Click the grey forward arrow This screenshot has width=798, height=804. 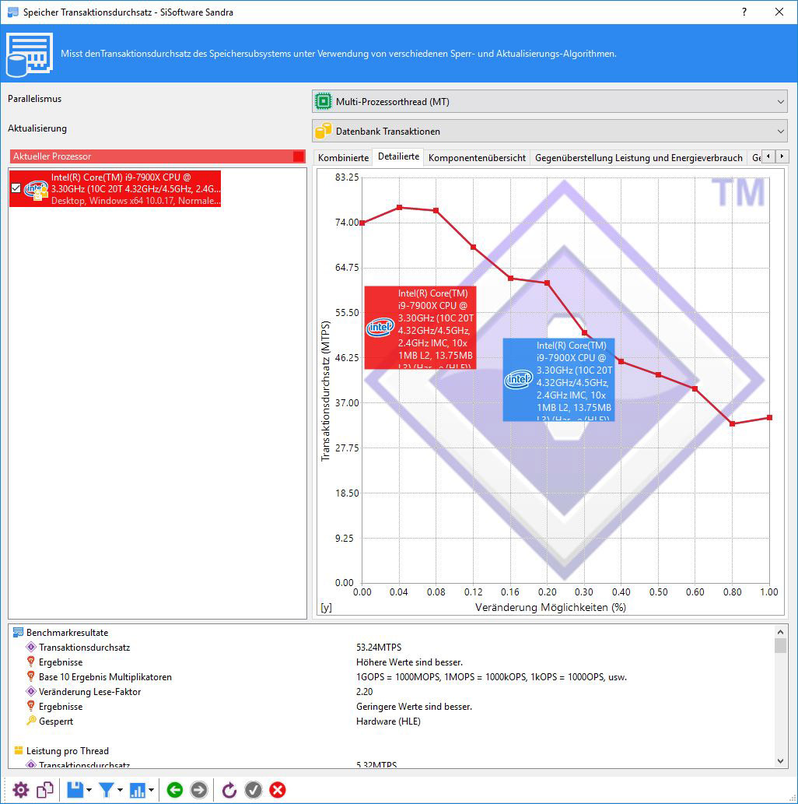point(199,790)
